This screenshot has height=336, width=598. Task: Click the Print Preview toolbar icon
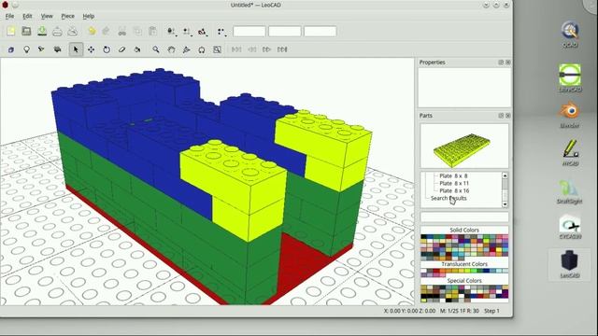73,31
